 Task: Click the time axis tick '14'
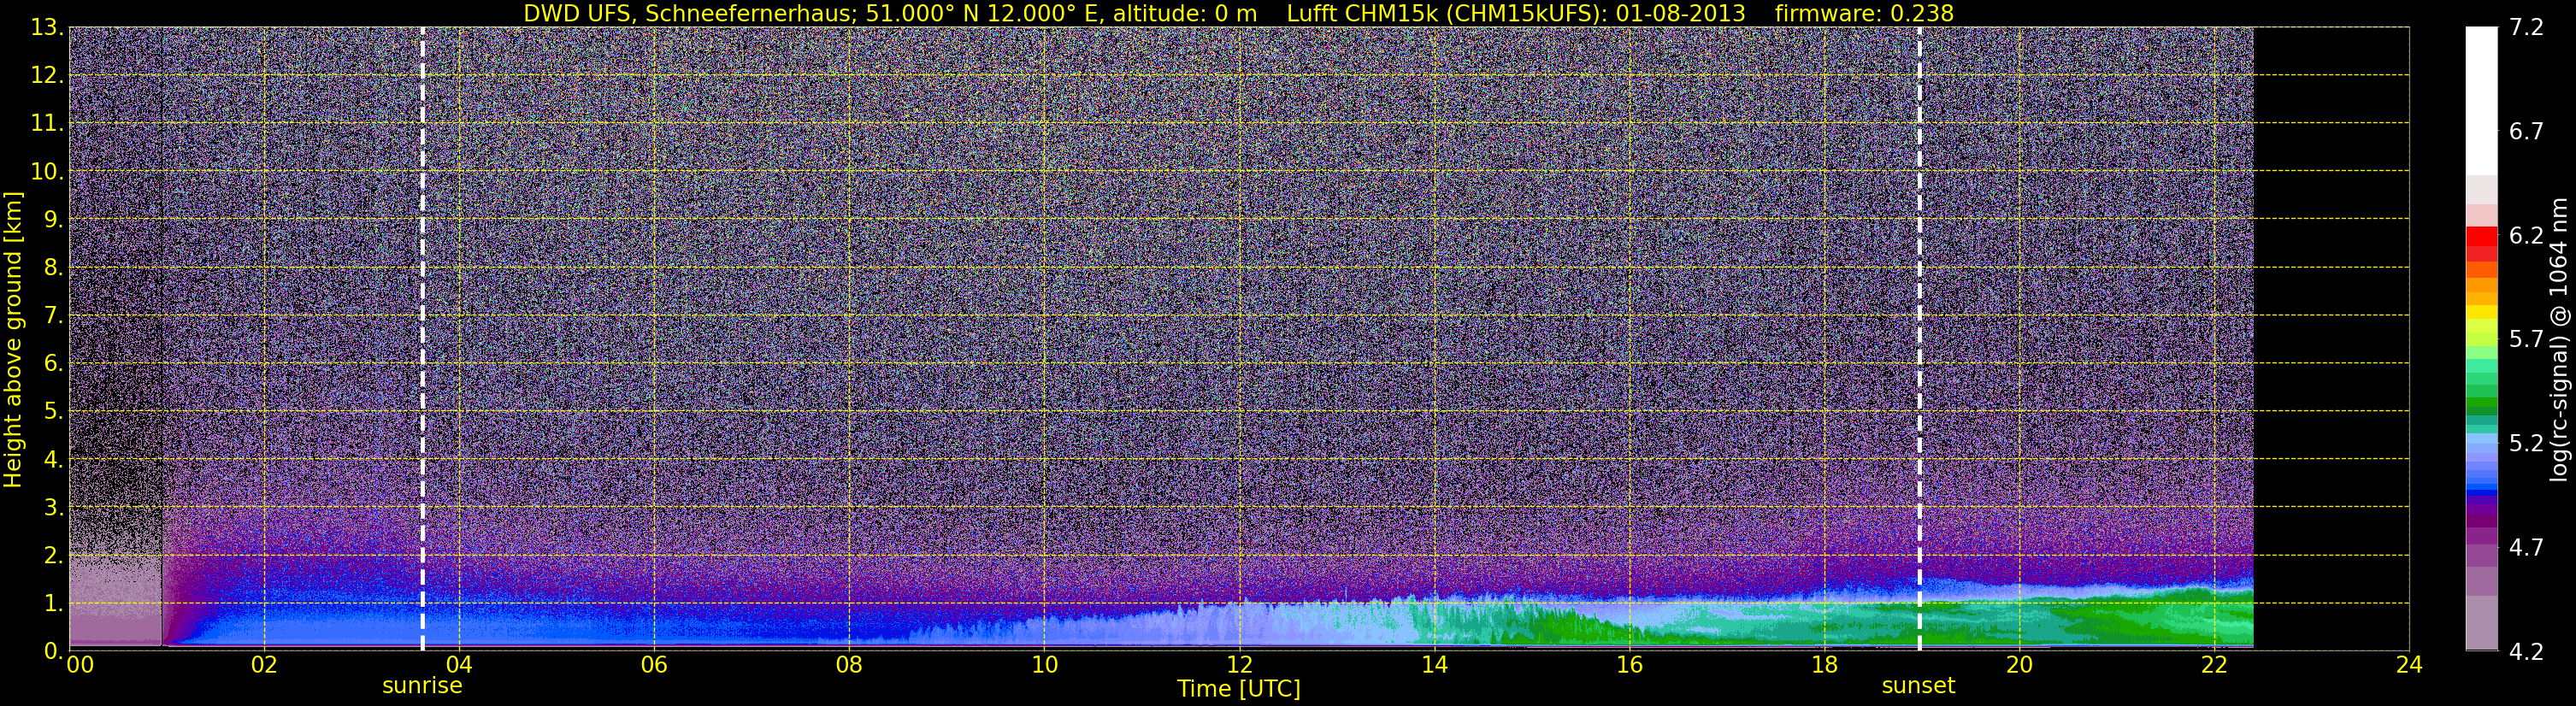pos(1434,665)
